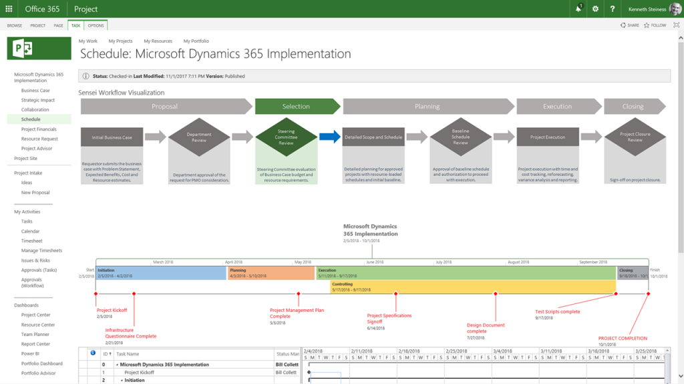The width and height of the screenshot is (684, 384).
Task: Click the indicator column info icon
Action: point(93,353)
